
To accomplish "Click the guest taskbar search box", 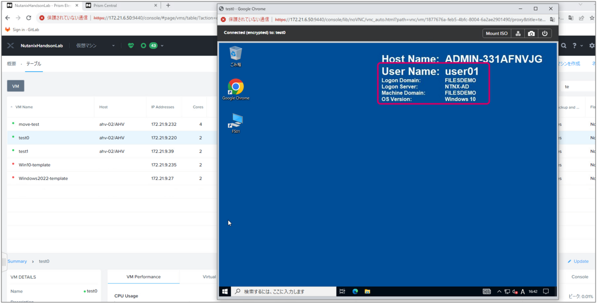I will 284,292.
